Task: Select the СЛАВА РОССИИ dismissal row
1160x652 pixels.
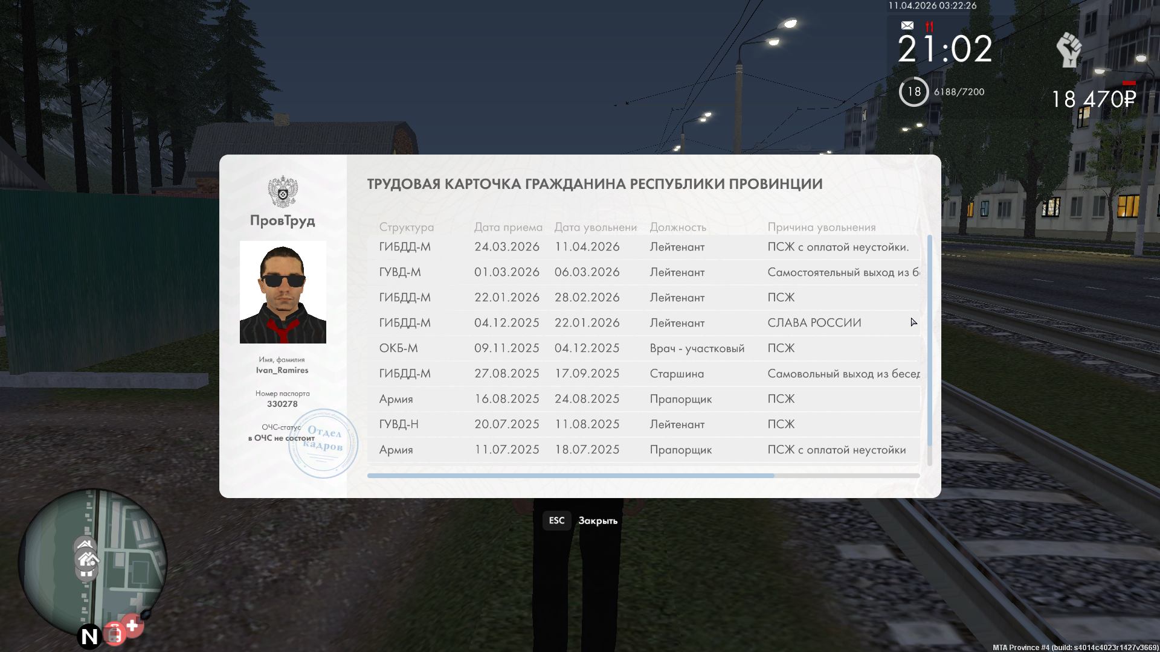Action: [643, 323]
